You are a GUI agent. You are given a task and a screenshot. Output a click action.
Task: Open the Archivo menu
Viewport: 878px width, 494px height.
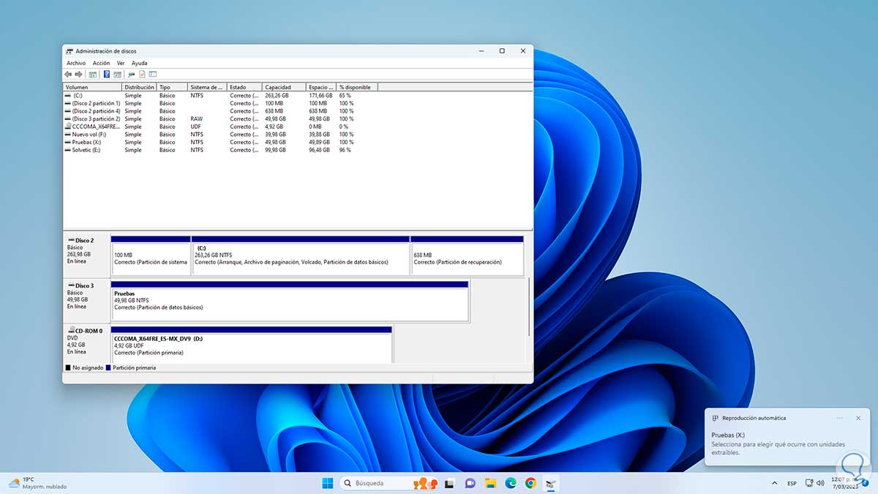(76, 63)
